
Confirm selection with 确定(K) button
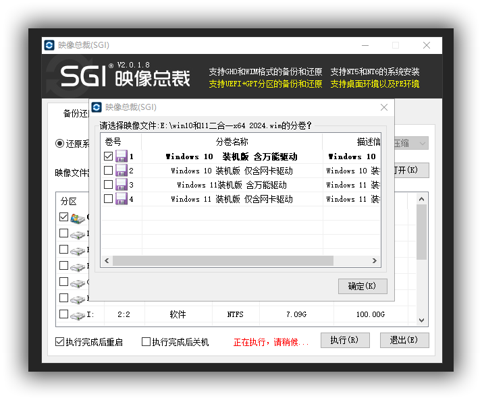click(363, 286)
